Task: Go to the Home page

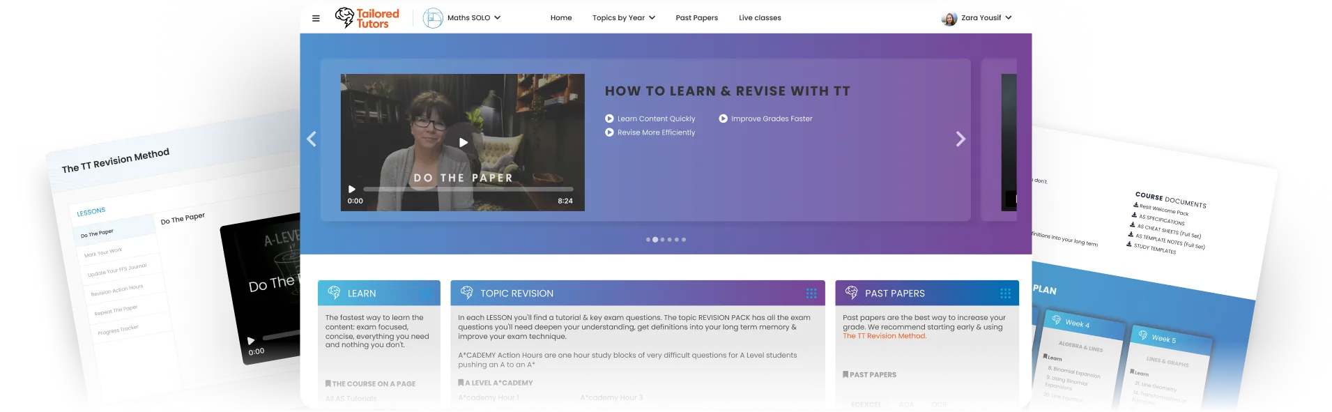Action: tap(560, 17)
